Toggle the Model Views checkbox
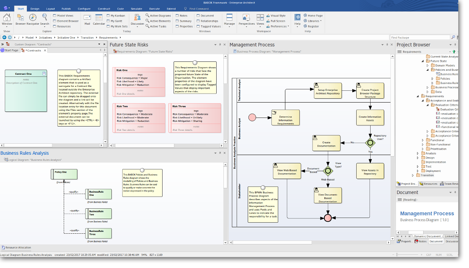Image resolution: width=469 pixels, height=268 pixels. 54,16
